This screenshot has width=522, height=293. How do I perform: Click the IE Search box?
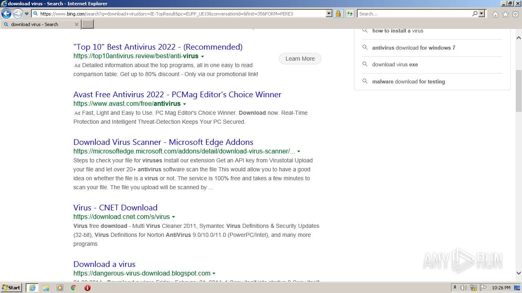(414, 13)
